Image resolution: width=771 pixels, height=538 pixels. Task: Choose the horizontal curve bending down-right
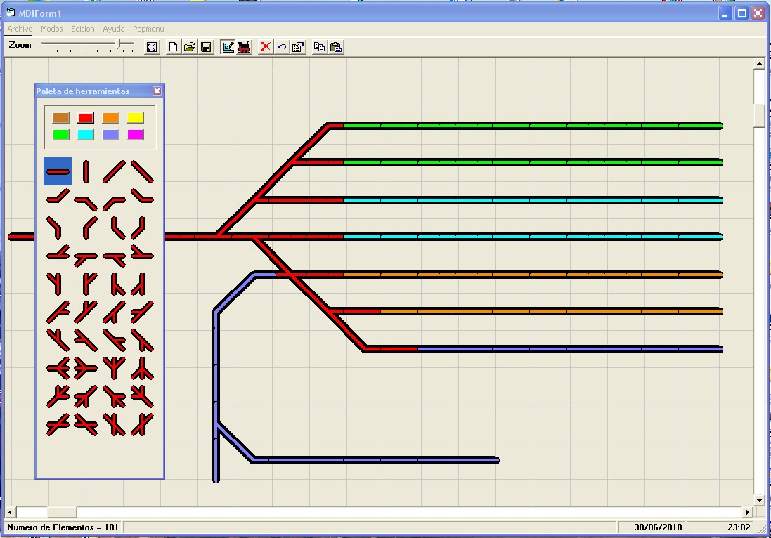86,202
